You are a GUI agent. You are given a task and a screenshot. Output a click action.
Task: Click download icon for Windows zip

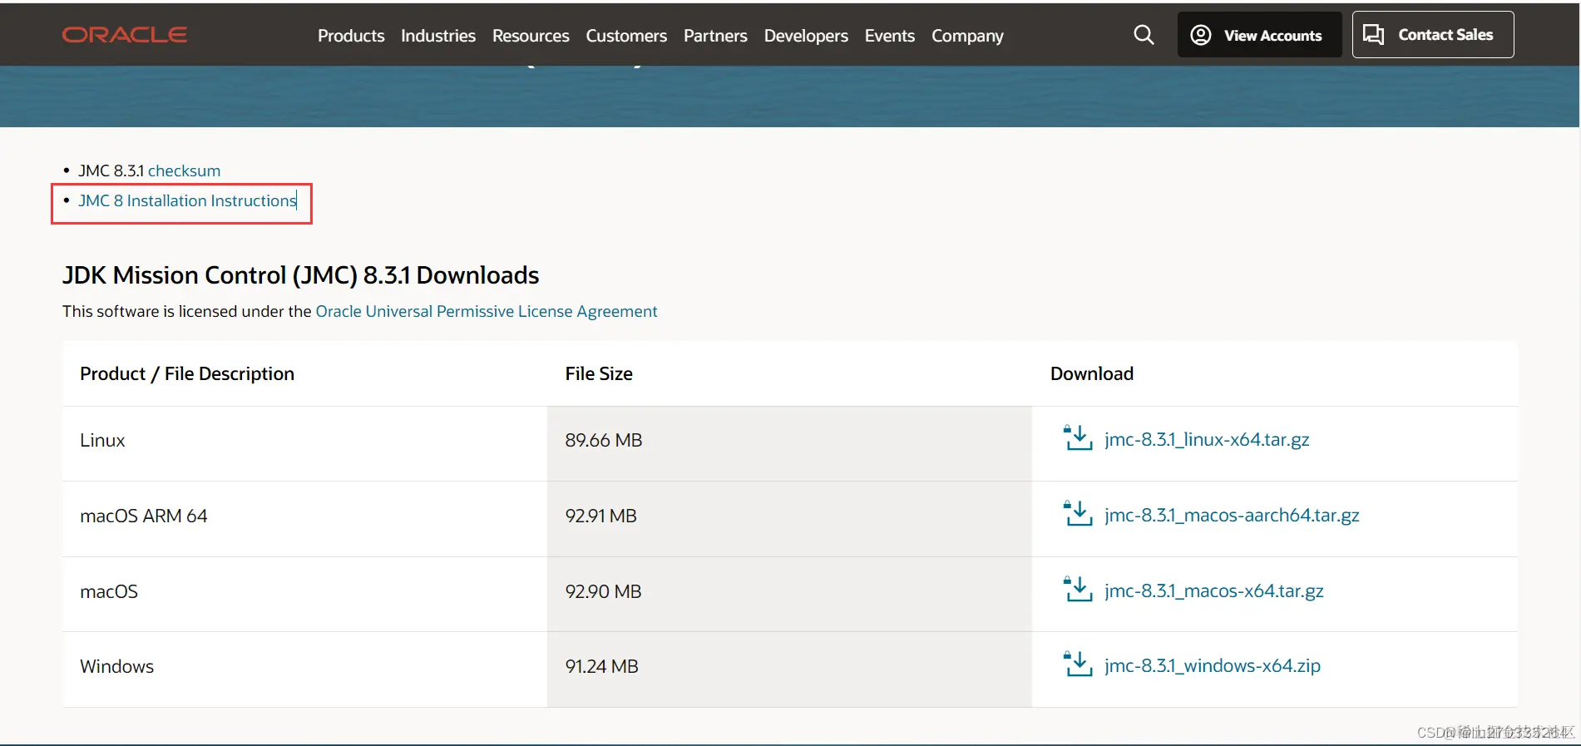click(1078, 664)
